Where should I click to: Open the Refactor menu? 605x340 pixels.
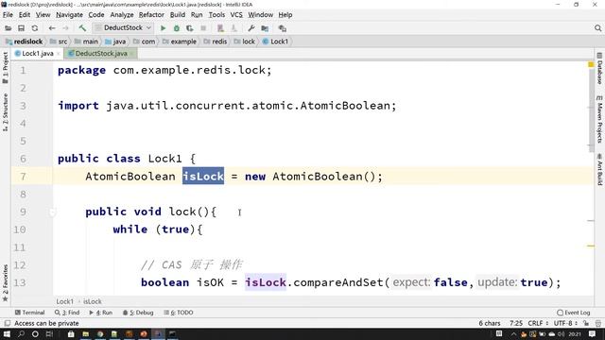click(x=151, y=15)
